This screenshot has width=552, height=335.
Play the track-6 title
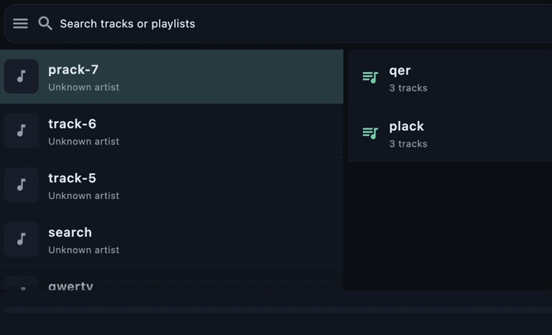coord(72,124)
